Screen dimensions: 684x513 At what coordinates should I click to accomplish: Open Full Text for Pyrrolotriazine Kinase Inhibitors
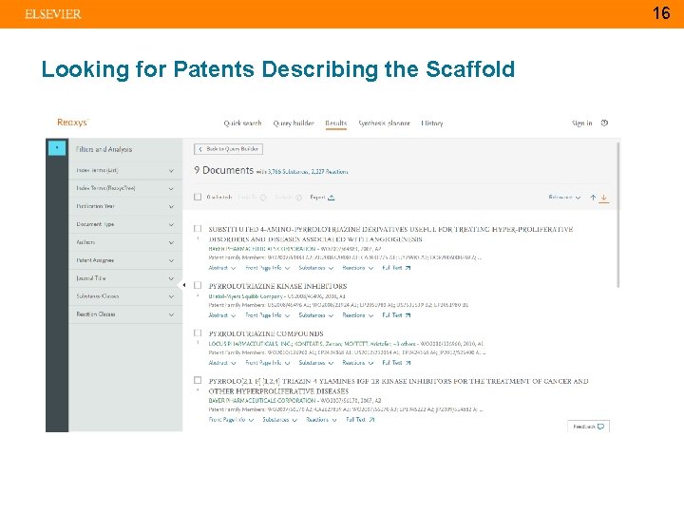pos(396,315)
